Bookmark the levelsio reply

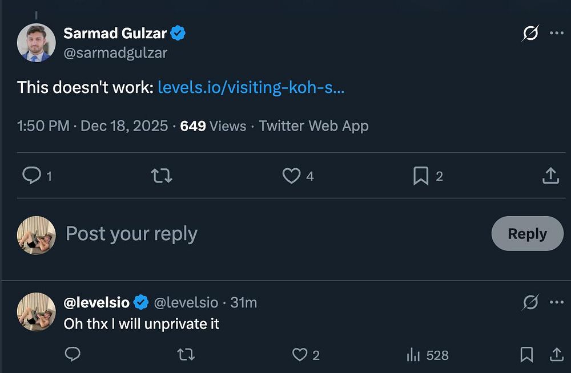pos(526,355)
